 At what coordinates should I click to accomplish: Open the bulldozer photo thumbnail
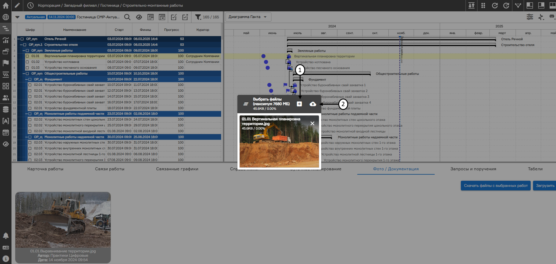click(63, 220)
